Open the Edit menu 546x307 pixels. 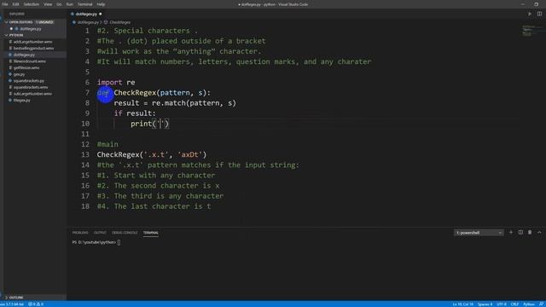click(15, 4)
